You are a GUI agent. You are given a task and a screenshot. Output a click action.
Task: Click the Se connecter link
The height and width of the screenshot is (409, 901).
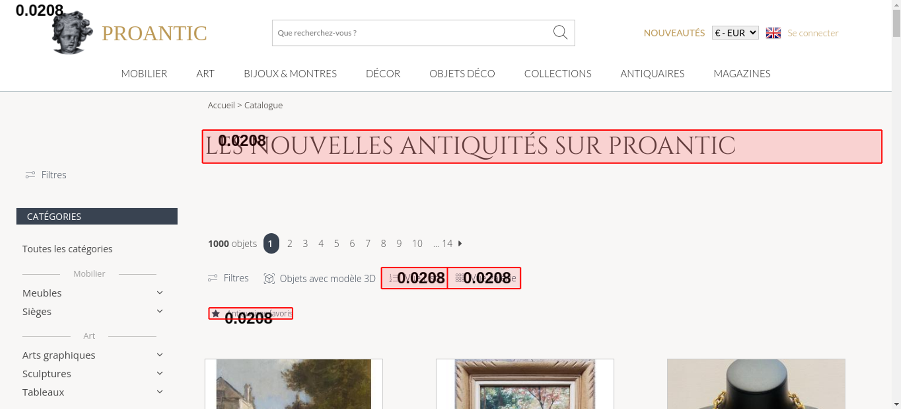[813, 33]
